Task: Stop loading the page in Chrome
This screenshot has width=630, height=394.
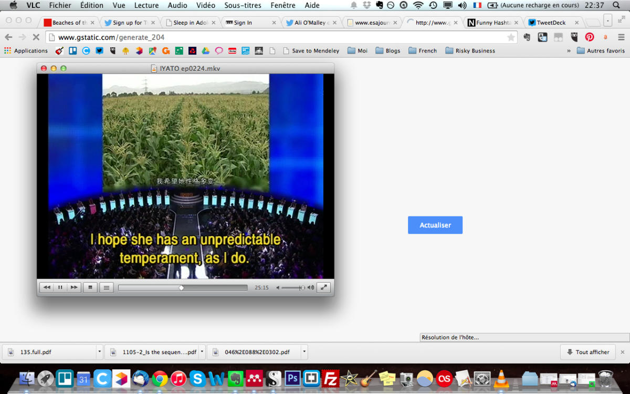Action: [36, 37]
